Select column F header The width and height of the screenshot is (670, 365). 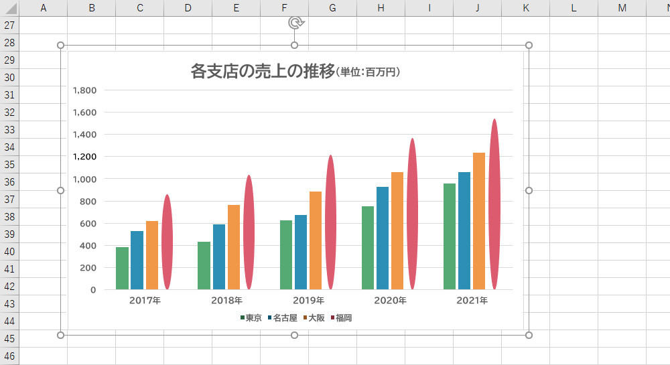(285, 8)
